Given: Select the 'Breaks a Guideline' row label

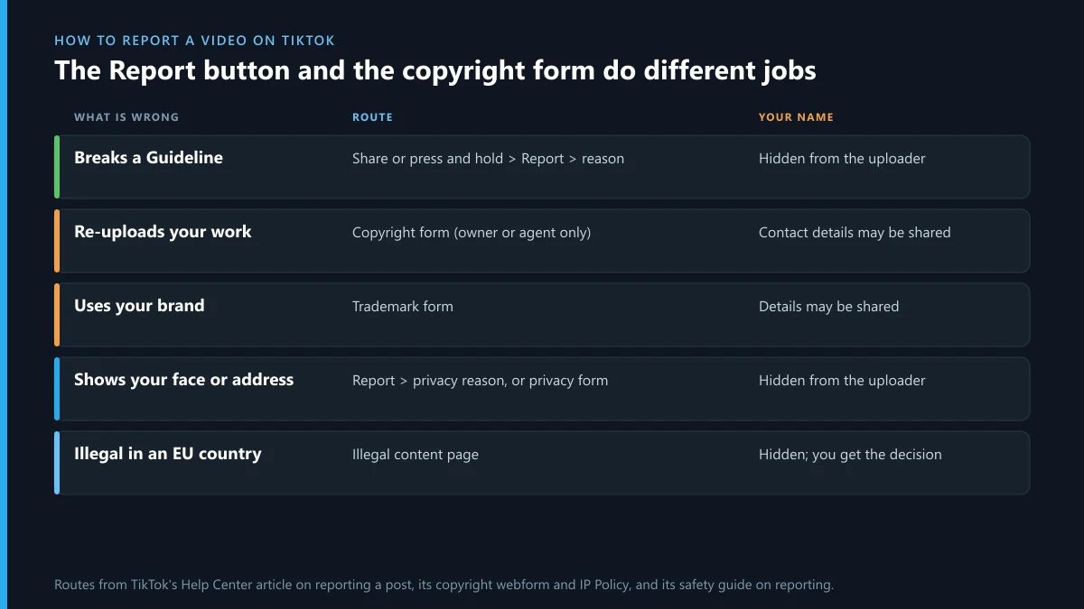Looking at the screenshot, I should tap(148, 157).
